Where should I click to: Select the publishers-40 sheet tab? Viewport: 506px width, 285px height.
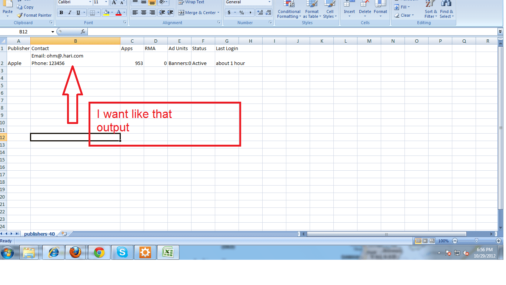[x=39, y=234]
